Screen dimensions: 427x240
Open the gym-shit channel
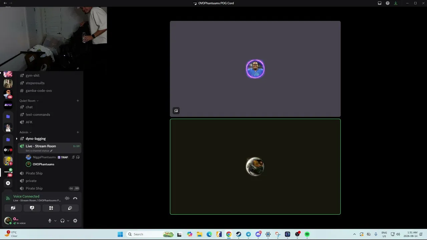[49, 75]
